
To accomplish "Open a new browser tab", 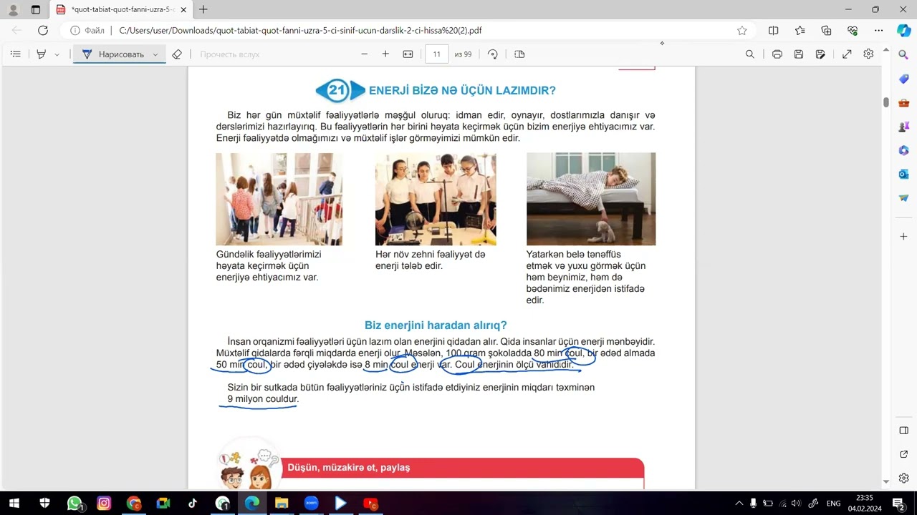I will [203, 9].
